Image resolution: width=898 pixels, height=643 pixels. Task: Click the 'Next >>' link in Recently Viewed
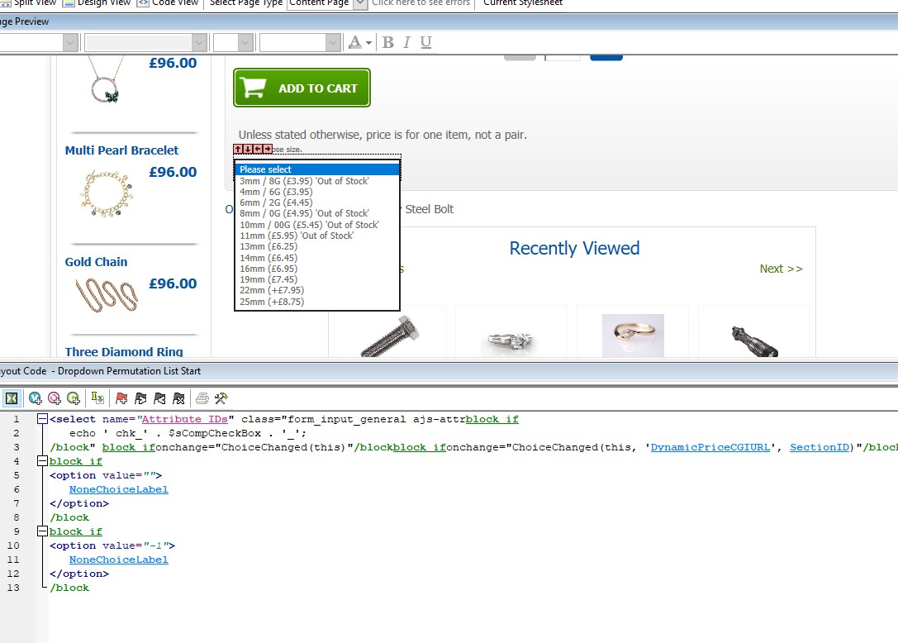click(781, 269)
